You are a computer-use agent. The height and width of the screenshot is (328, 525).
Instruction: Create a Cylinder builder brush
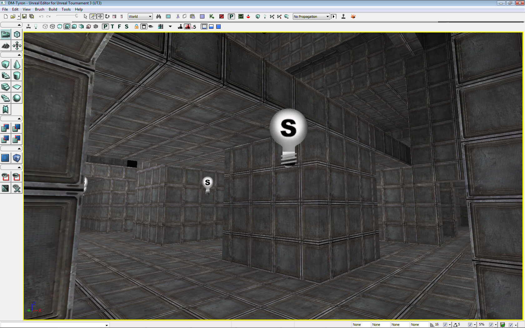coord(17,76)
